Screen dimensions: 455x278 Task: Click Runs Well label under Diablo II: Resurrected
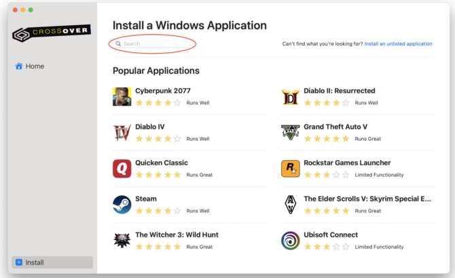pyautogui.click(x=366, y=103)
